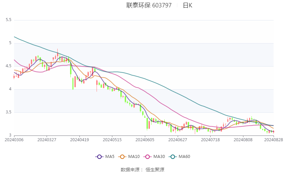This screenshot has width=285, height=173.
Task: Click the teal MA60 line start near 5.1
Action: (x=14, y=37)
